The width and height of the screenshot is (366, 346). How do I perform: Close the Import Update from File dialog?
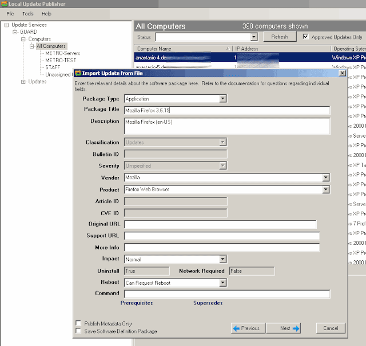click(x=342, y=73)
